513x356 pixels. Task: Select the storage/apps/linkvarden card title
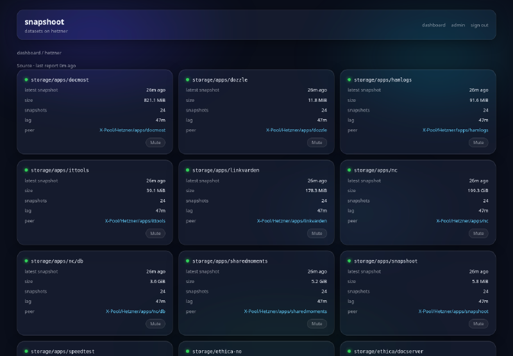pyautogui.click(x=226, y=170)
